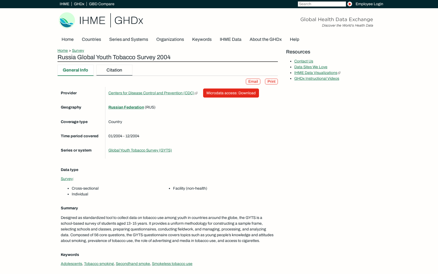
Task: Click the Coverage type value Country
Action: (x=115, y=122)
